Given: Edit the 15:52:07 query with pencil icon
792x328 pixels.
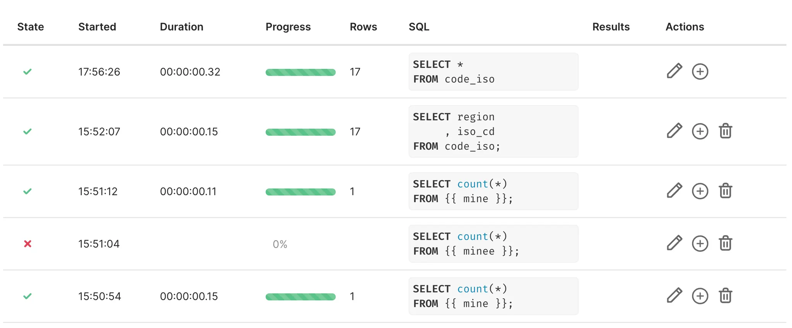Looking at the screenshot, I should click(x=674, y=131).
